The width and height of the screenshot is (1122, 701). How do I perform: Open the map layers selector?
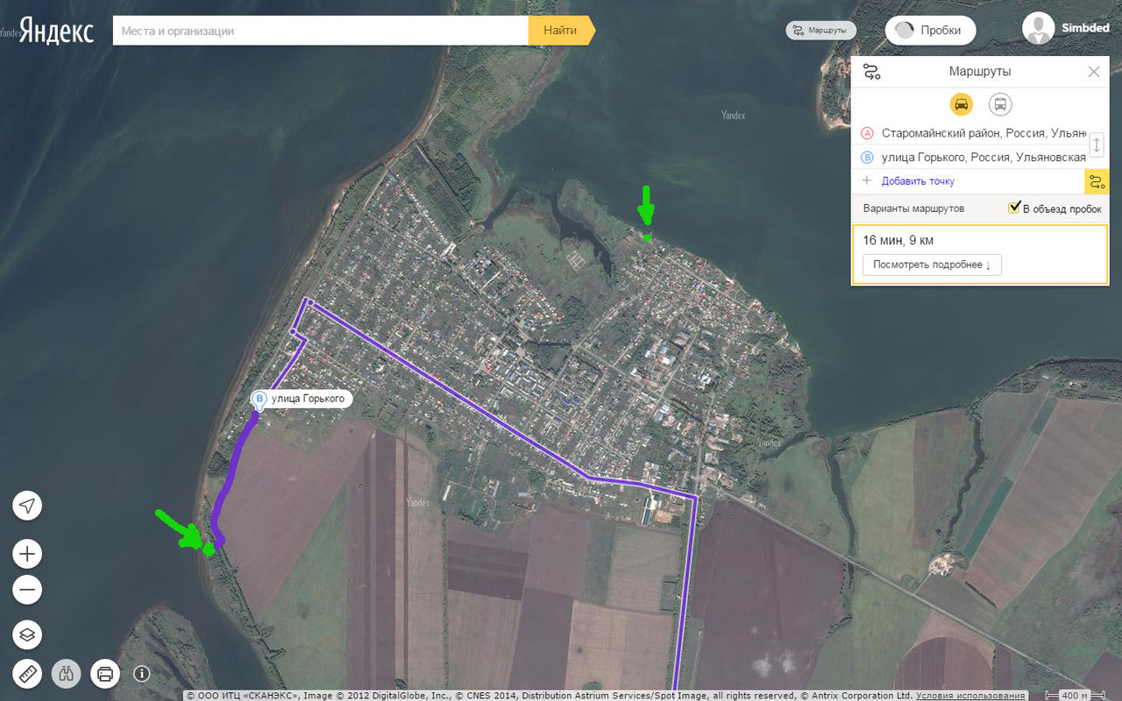pyautogui.click(x=27, y=634)
